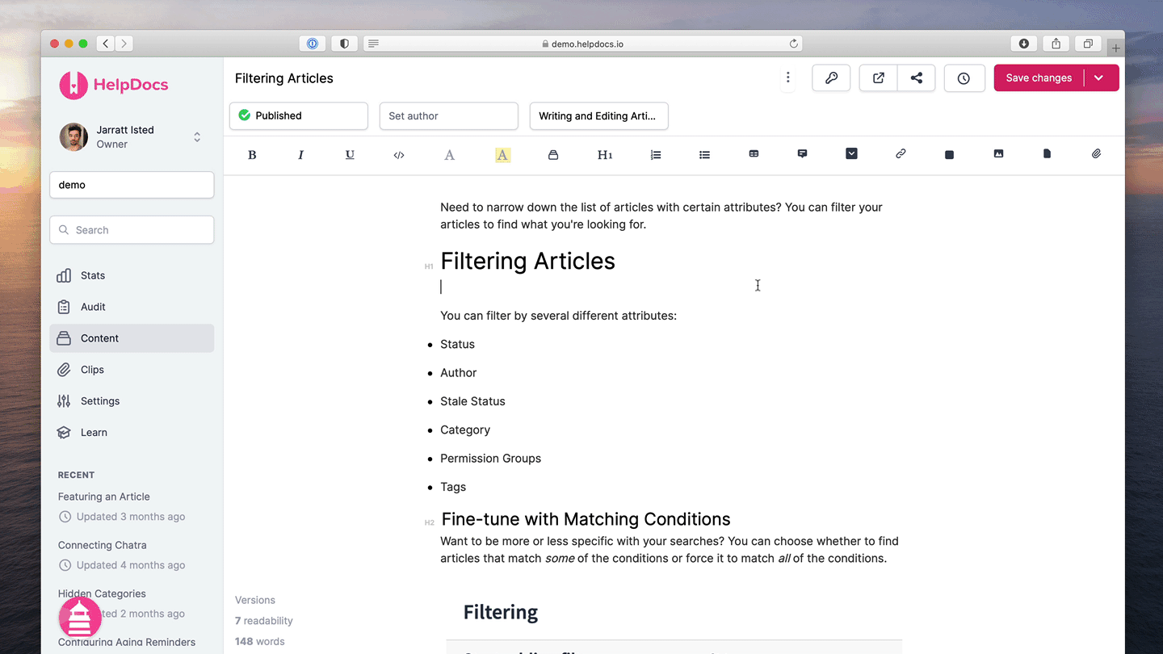This screenshot has height=654, width=1163.
Task: Click the Safari forward button
Action: (124, 44)
